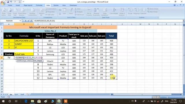Click the Hide Detail button
185x104 pixels.
[152, 12]
